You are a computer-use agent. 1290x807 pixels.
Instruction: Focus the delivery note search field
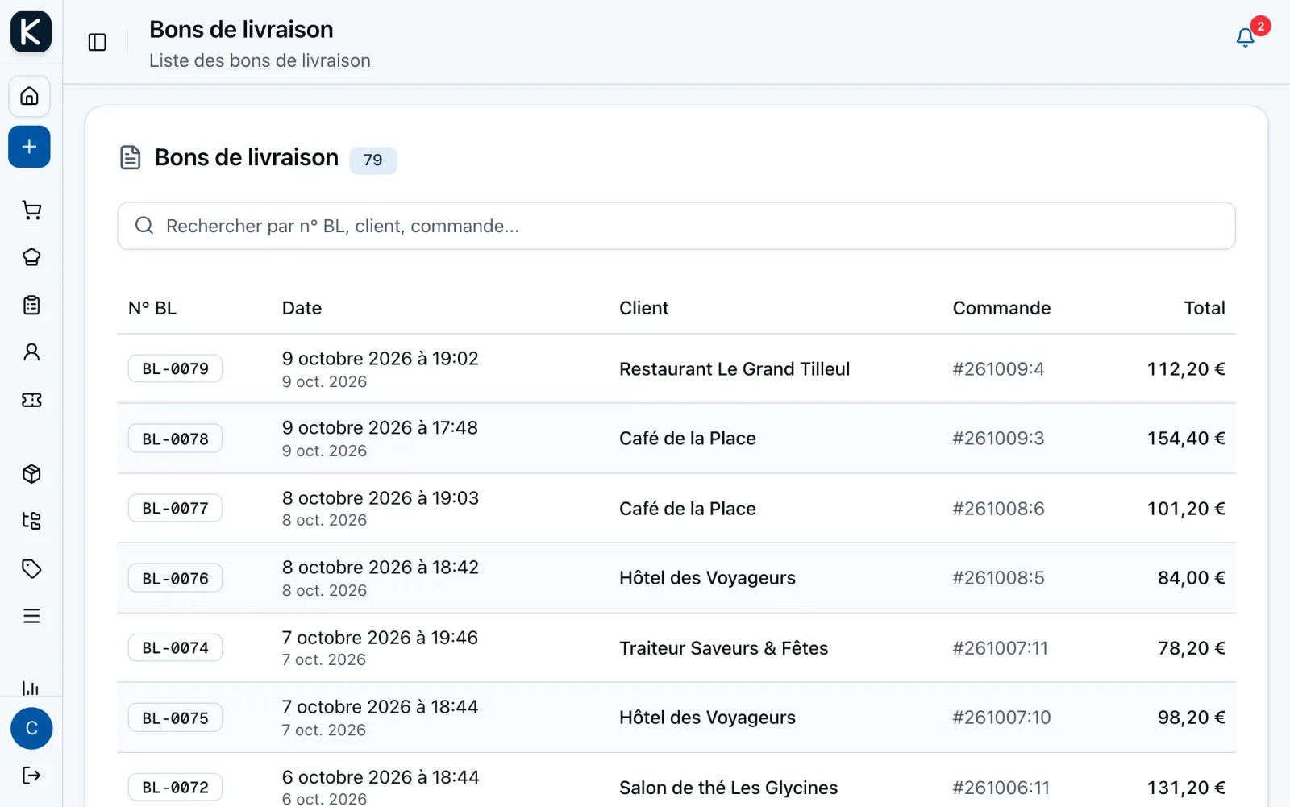(676, 226)
